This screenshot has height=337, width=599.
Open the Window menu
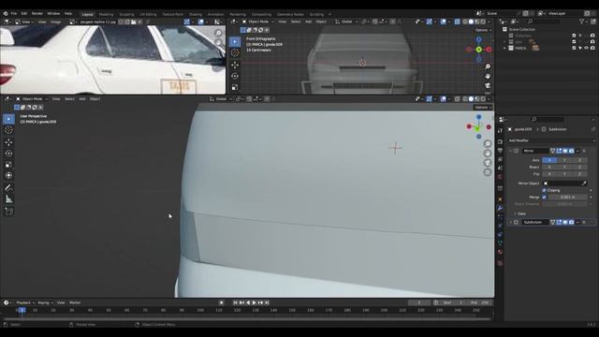point(53,13)
